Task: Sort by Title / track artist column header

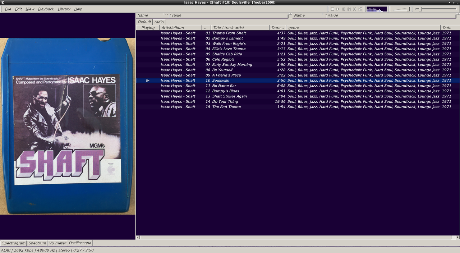Action: coord(240,28)
